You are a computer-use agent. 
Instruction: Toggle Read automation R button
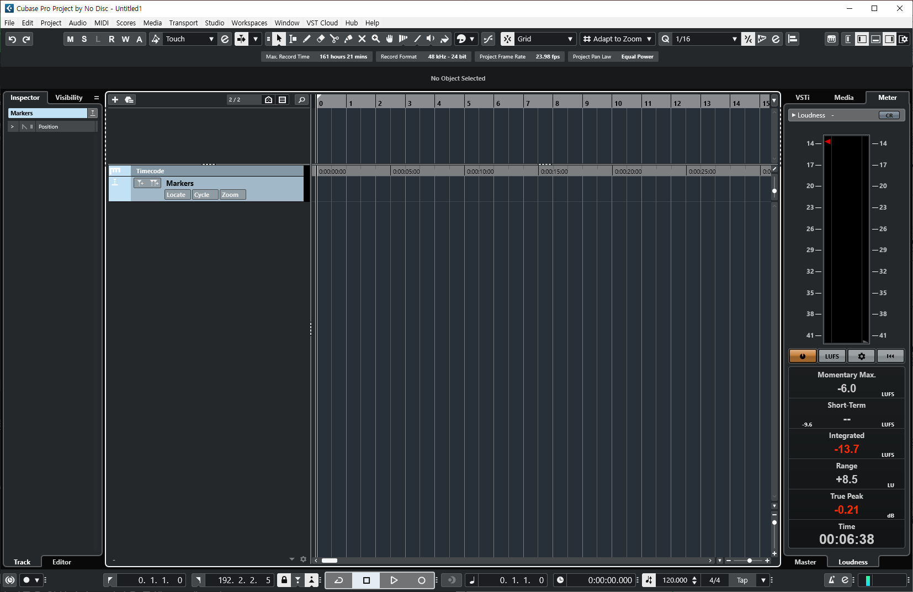[x=112, y=39]
